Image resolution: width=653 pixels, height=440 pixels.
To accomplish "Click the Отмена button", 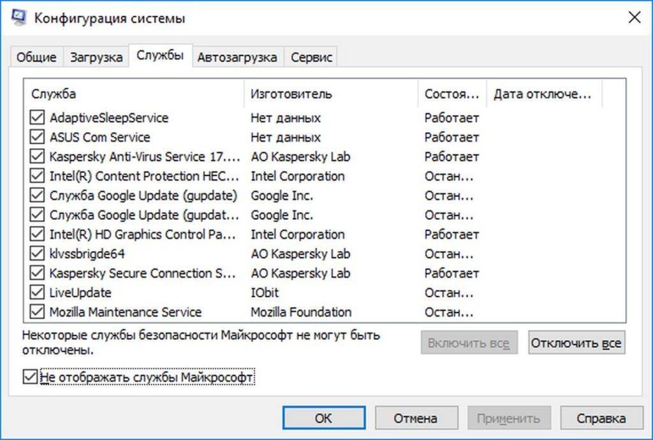I will point(415,418).
